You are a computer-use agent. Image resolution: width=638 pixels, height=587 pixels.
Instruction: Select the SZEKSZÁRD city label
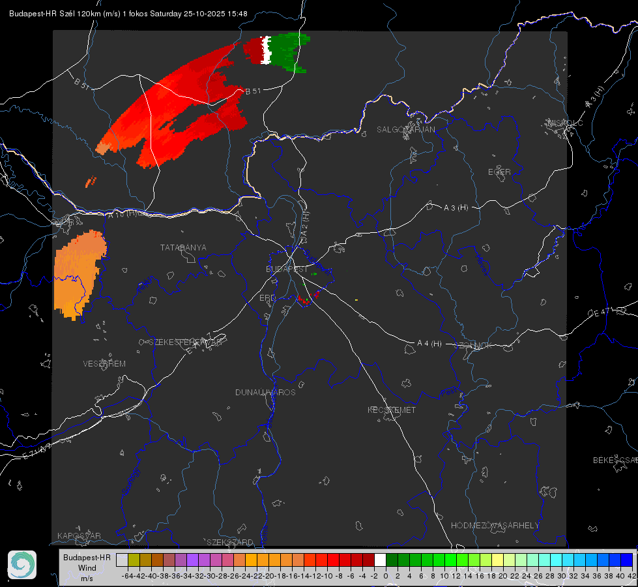230,542
